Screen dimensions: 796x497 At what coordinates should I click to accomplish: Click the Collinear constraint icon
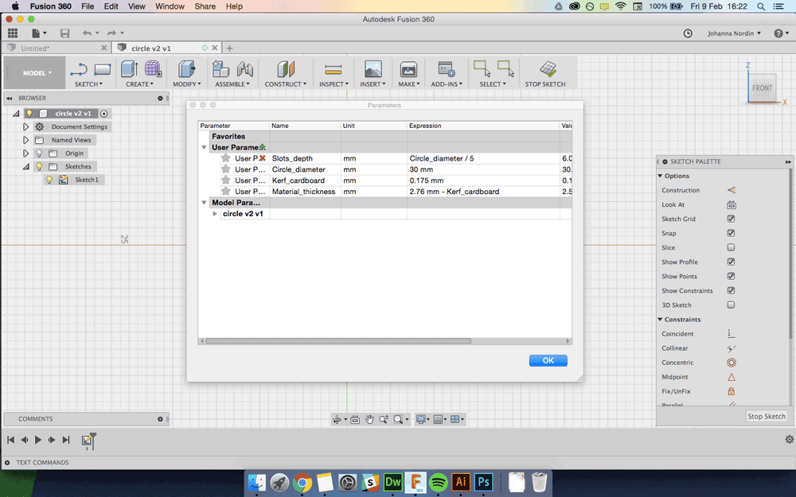tap(732, 348)
